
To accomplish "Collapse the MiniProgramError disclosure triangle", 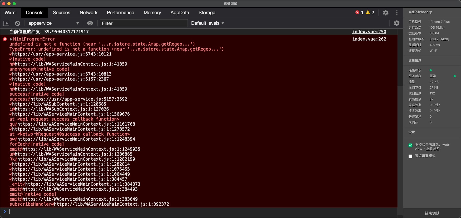I will click(11, 39).
